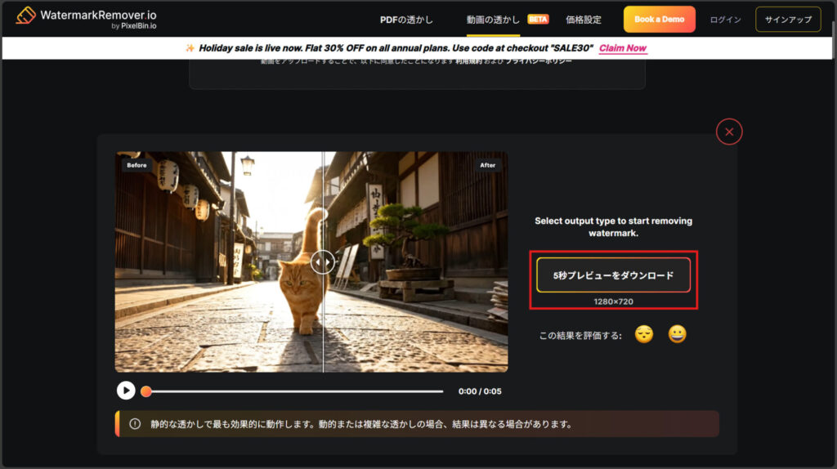Image resolution: width=837 pixels, height=469 pixels.
Task: Click the orange video progress knob
Action: pyautogui.click(x=146, y=391)
